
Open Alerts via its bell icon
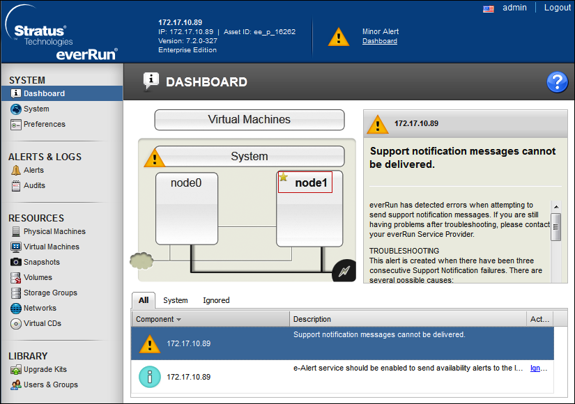(x=17, y=170)
